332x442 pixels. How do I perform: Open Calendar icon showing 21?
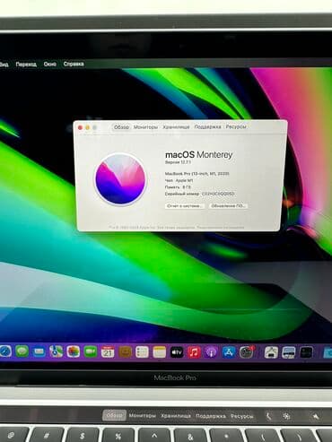[x=108, y=352]
